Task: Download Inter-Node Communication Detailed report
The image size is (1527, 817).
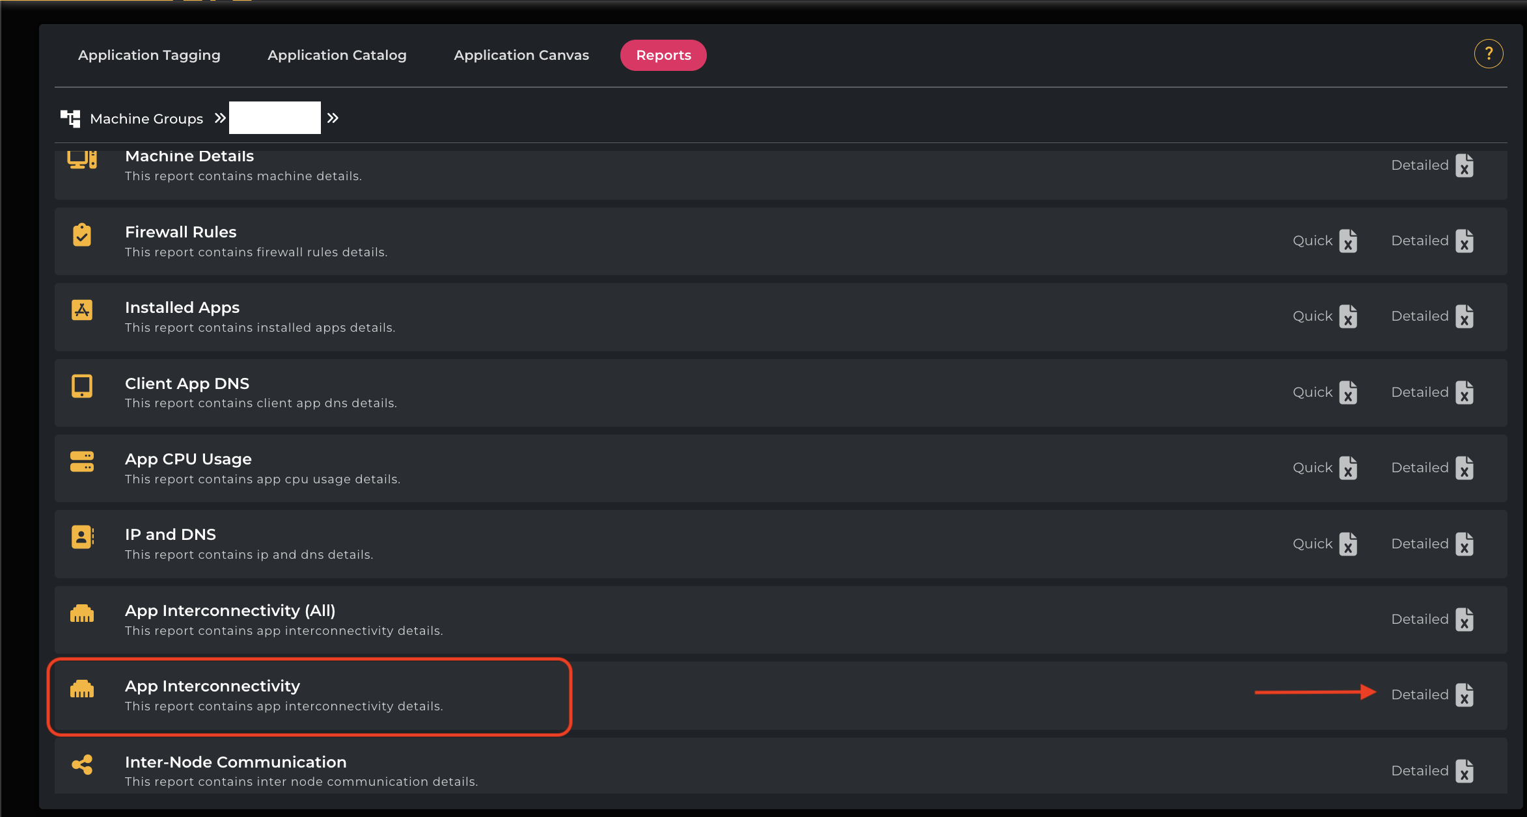Action: (1464, 771)
